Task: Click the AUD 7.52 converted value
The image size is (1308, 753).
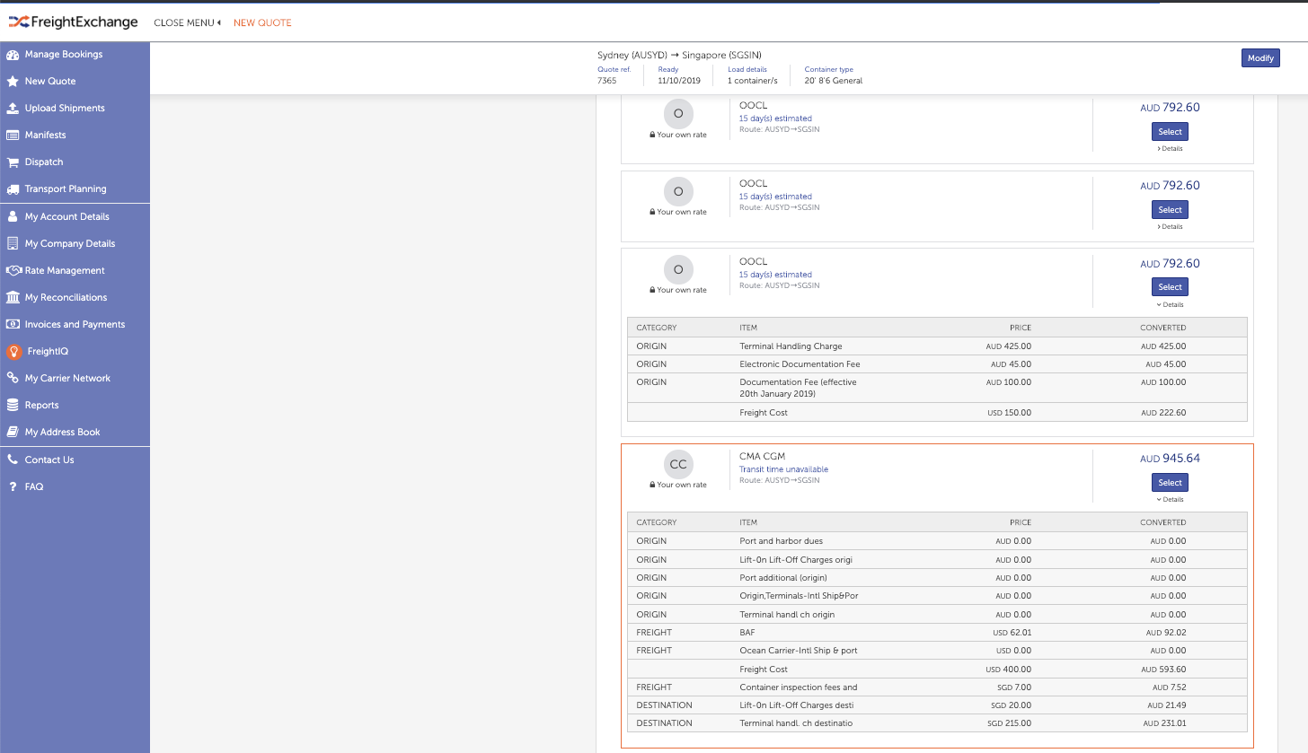Action: click(1169, 687)
